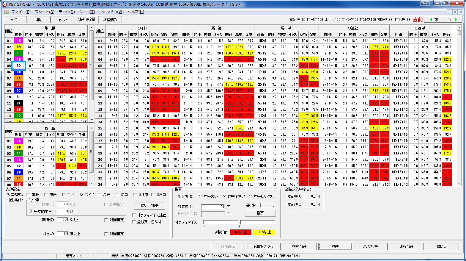The image size is (466, 261).
Task: Open the スタート(S) menu
Action: click(x=44, y=12)
